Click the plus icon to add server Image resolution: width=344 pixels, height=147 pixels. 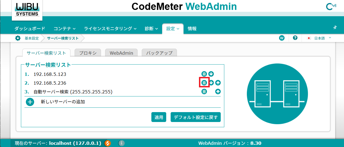30,102
